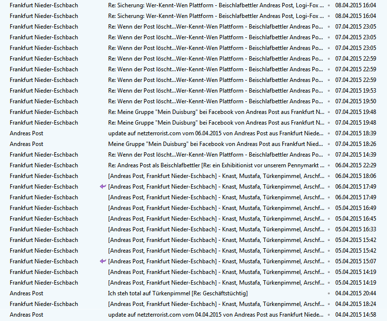Screen dimensions: 387x321
Task: Click sender 'Andreas Post' in the 07.04.2015 18:39 row
Action: coord(26,133)
